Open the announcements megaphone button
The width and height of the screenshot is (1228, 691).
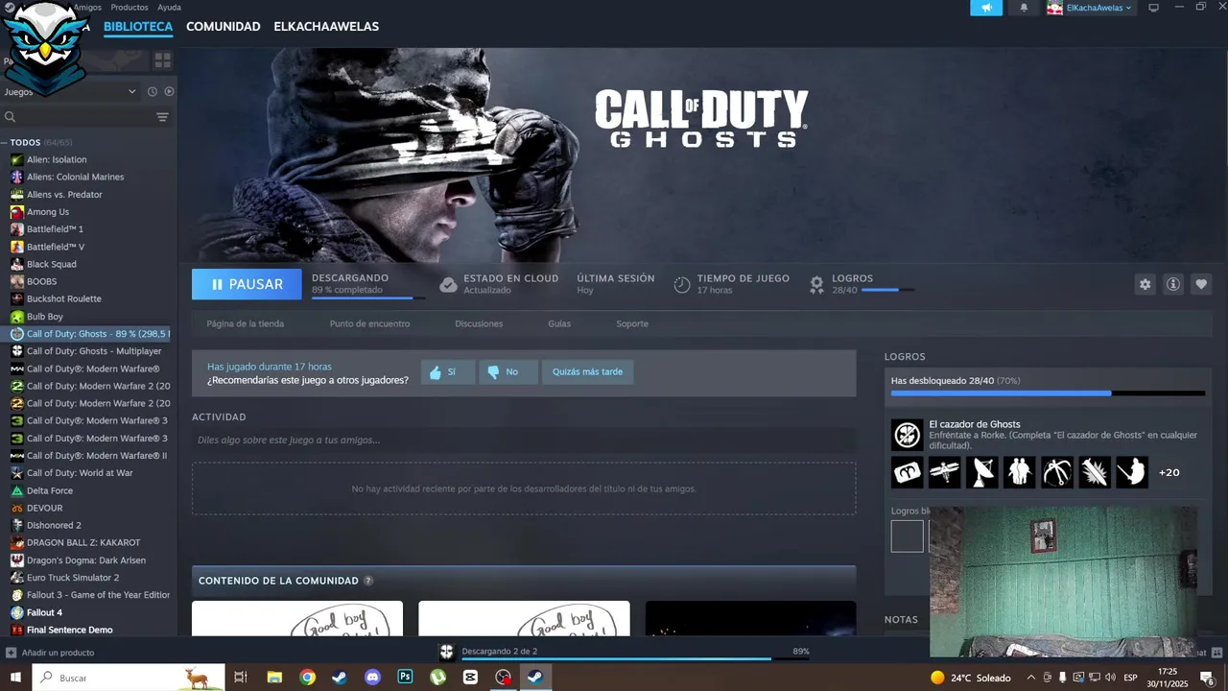tap(986, 8)
